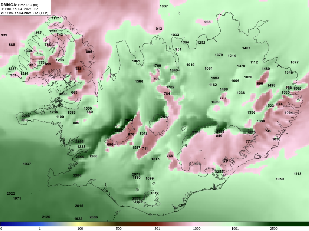Select the 939 value over the sea
309x231 pixels.
pos(4,35)
